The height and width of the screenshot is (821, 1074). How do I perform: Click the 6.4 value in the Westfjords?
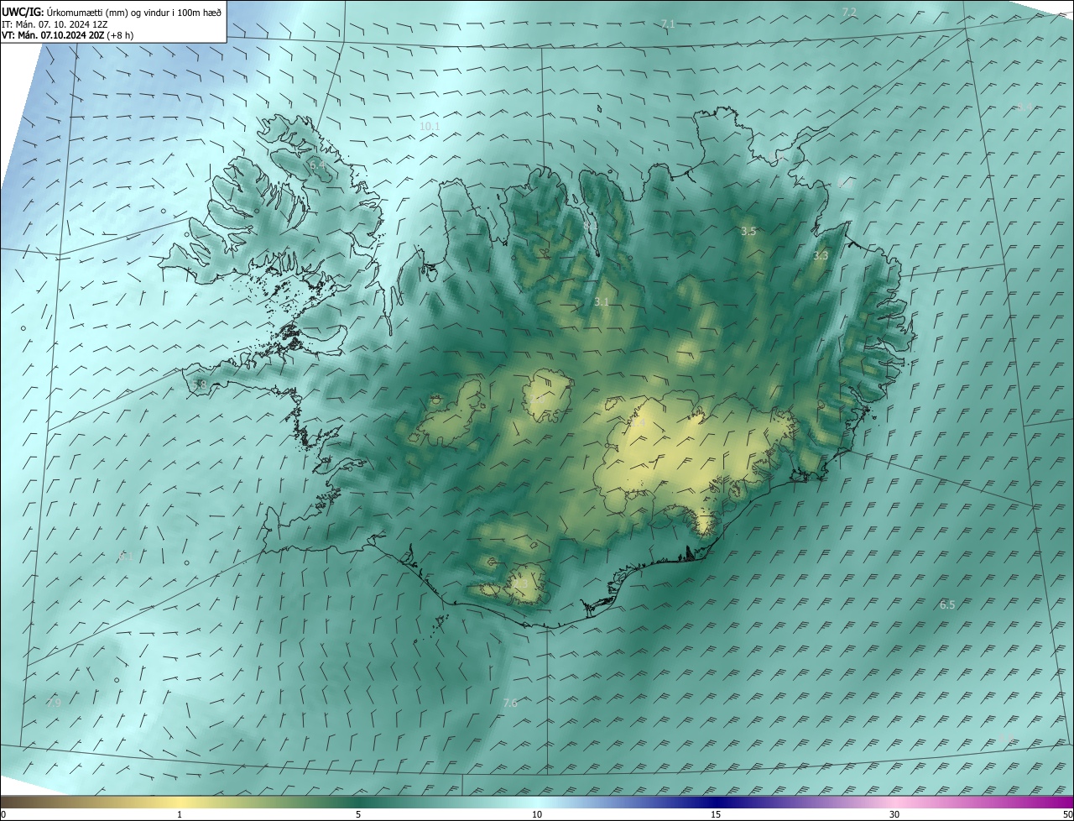point(317,166)
